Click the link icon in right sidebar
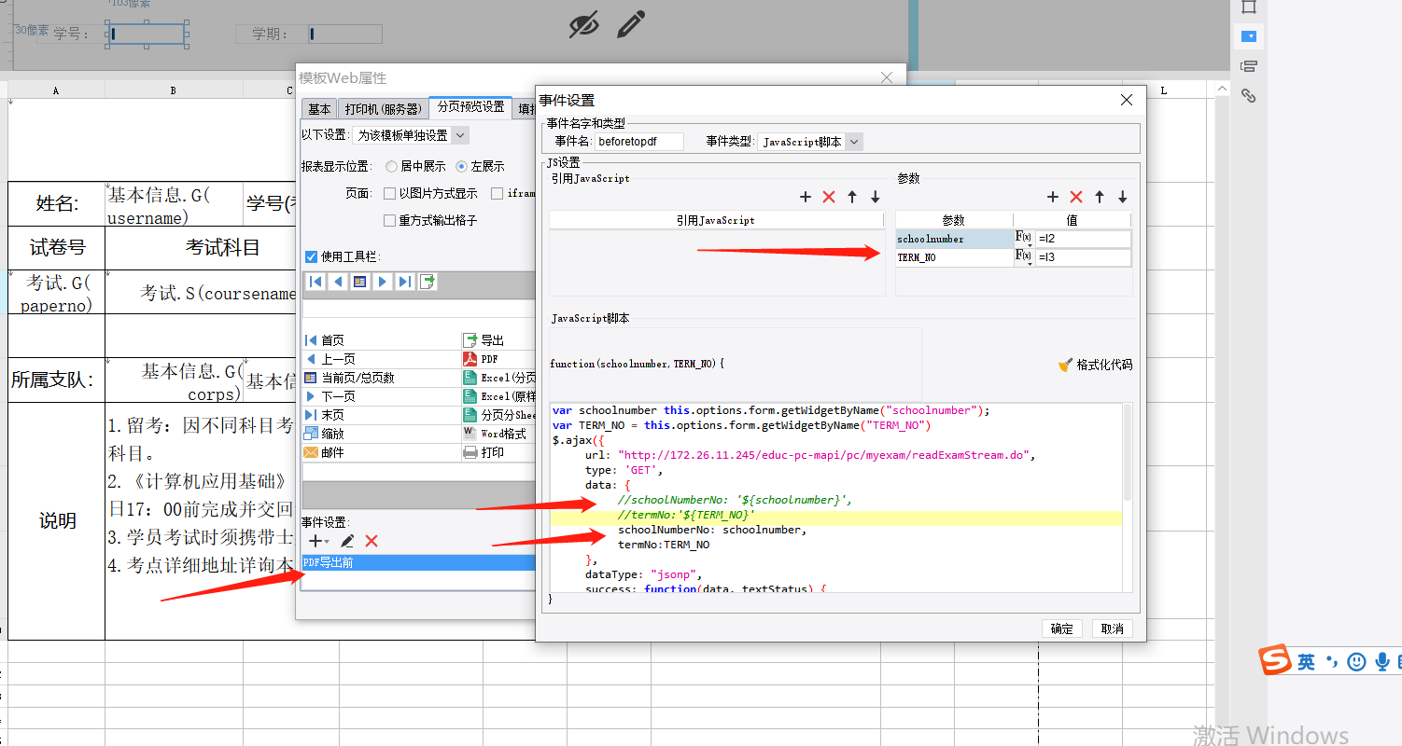Screen dimensions: 1402x746 tap(1249, 95)
